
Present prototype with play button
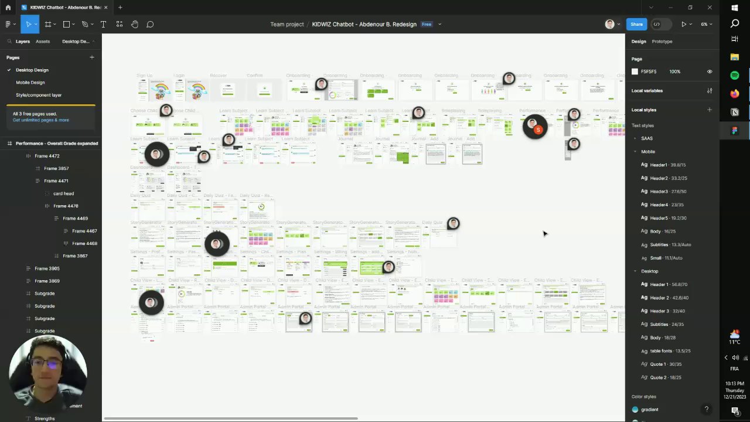click(x=683, y=24)
